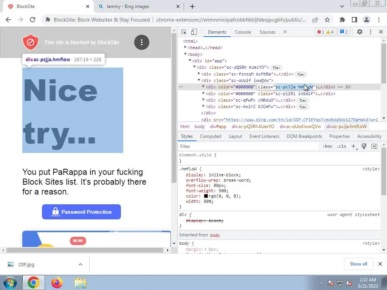Bookmark this page with the star icon
Image resolution: width=387 pixels, height=290 pixels.
(x=327, y=20)
